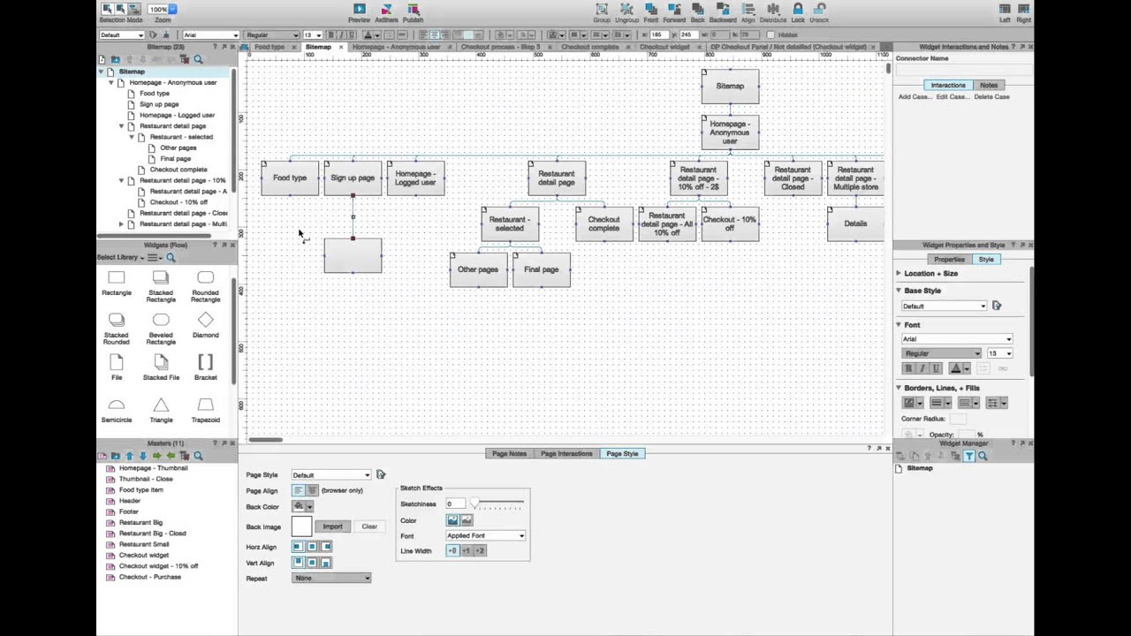Open Base Style Default dropdown
Image resolution: width=1131 pixels, height=636 pixels.
click(944, 306)
